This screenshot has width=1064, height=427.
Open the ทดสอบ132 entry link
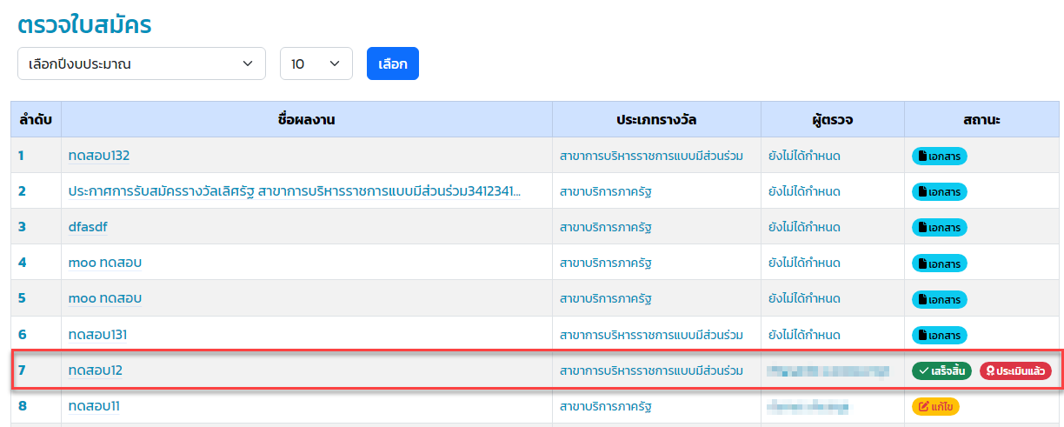pyautogui.click(x=99, y=156)
